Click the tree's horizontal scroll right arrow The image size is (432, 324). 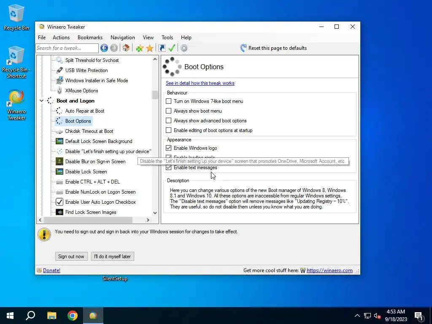tap(148, 220)
